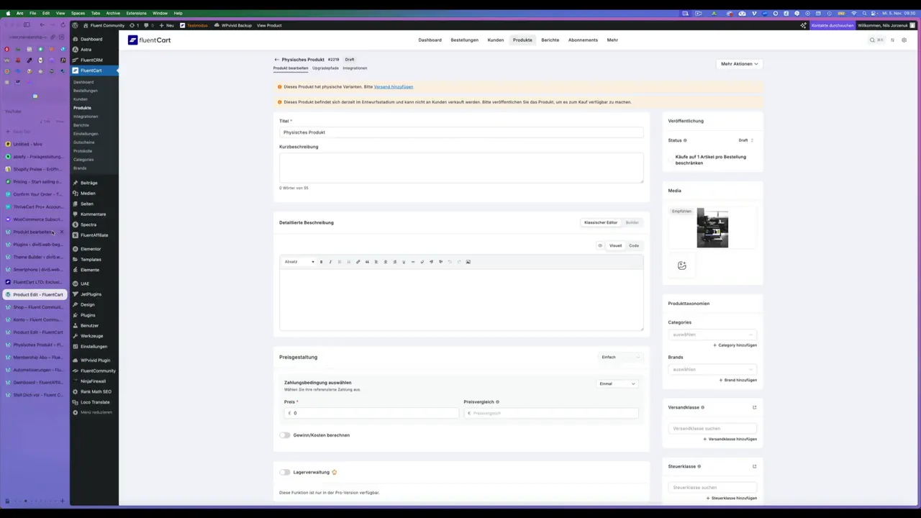This screenshot has height=518, width=921.
Task: Open the Status Draft dropdown
Action: pyautogui.click(x=744, y=140)
